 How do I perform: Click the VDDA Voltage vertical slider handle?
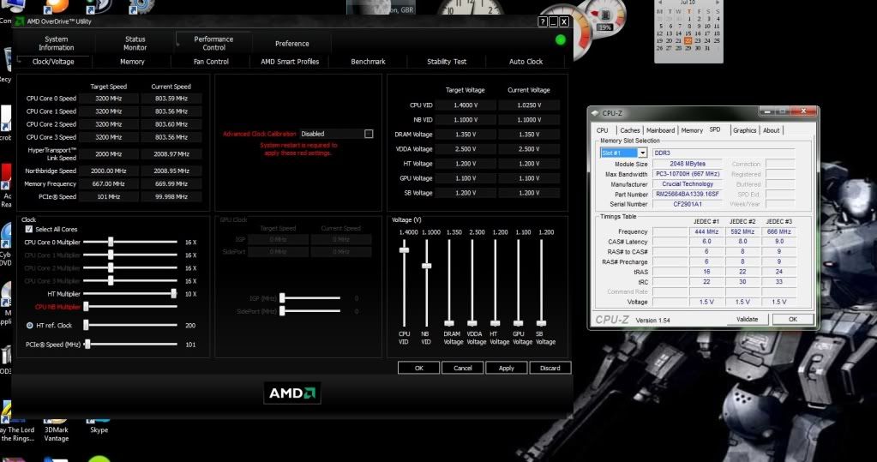coord(472,323)
